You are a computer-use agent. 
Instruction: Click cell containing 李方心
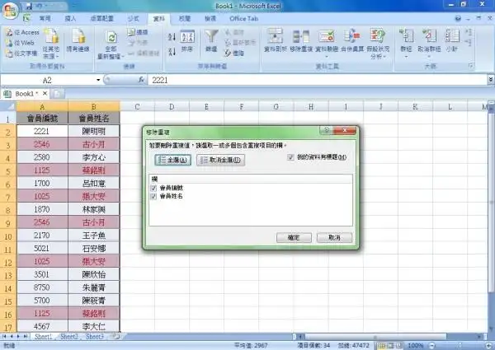(94, 157)
